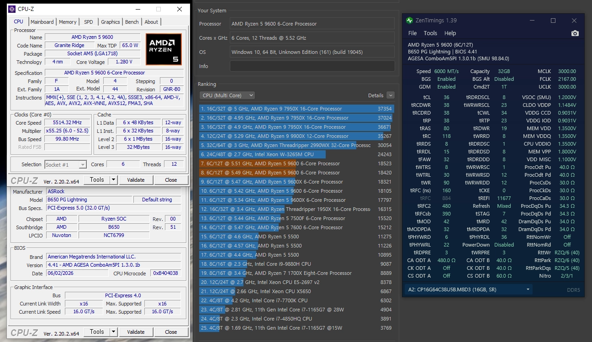Select highlighted ranking row 7 at 5.51 GHz

[296, 163]
